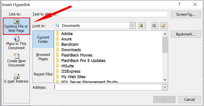The height and width of the screenshot is (106, 204).
Task: Show Browsed Pages list
Action: pyautogui.click(x=43, y=57)
